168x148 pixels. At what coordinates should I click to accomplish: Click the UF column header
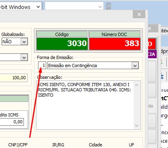(132, 145)
